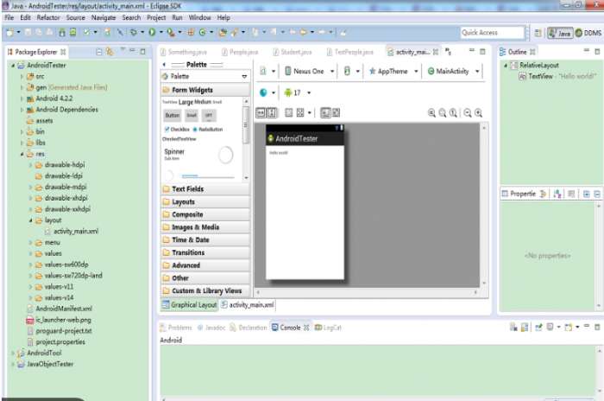Toggle Link with Editor in Package Explorer
The width and height of the screenshot is (604, 401).
click(x=110, y=52)
